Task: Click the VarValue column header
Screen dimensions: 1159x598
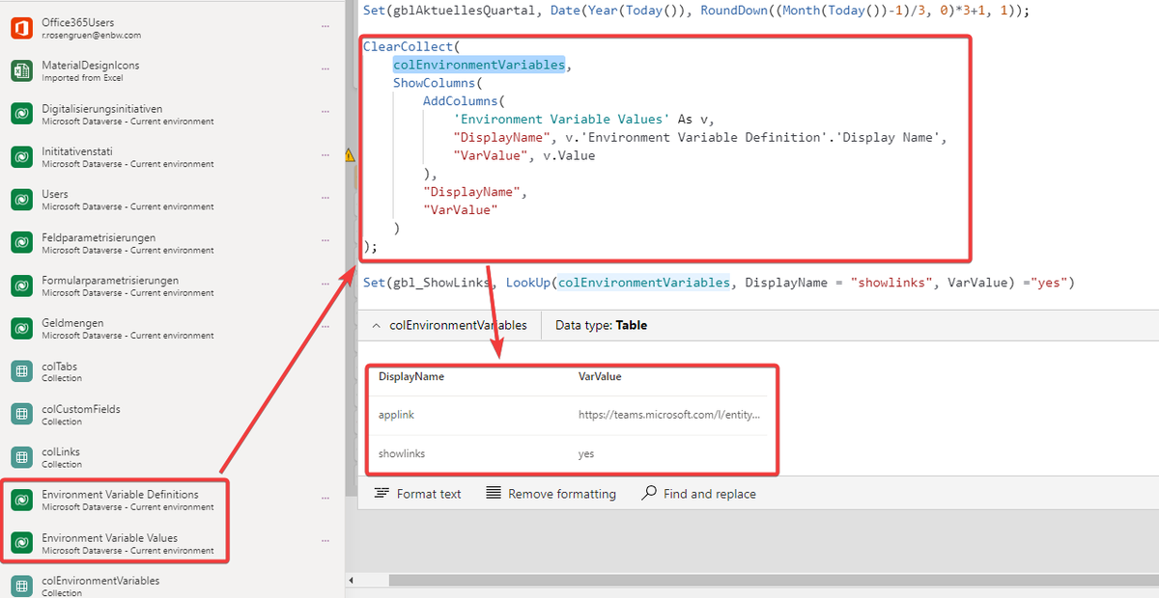Action: coord(600,377)
